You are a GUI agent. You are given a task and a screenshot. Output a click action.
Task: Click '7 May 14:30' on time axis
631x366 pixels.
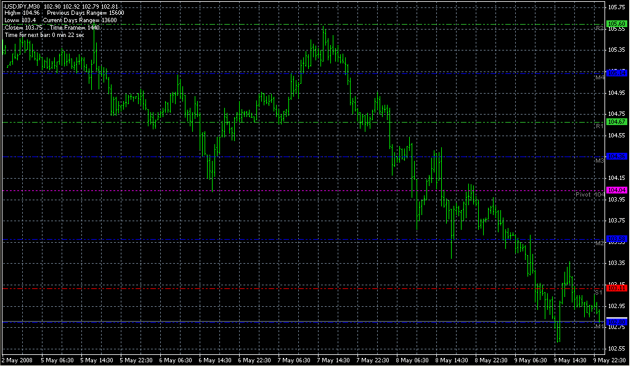333,360
